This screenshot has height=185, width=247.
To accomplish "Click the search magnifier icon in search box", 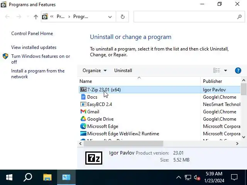I will [x=239, y=17].
